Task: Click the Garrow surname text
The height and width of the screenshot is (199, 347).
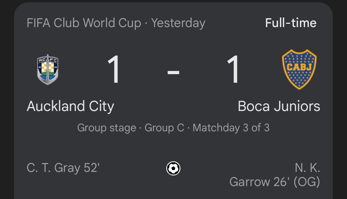Action: 249,182
